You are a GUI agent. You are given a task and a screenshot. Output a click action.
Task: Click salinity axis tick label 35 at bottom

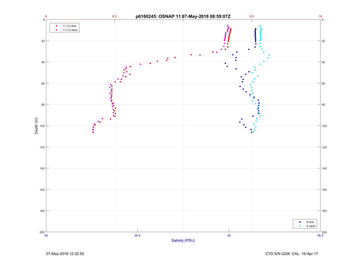pyautogui.click(x=229, y=235)
